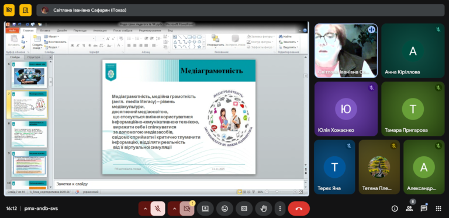Toggle underline Ч formatting
This screenshot has width=449, height=218.
pyautogui.click(x=84, y=45)
